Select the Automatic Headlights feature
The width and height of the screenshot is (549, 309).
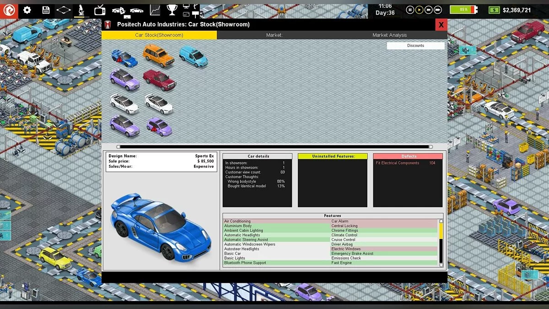click(x=277, y=235)
